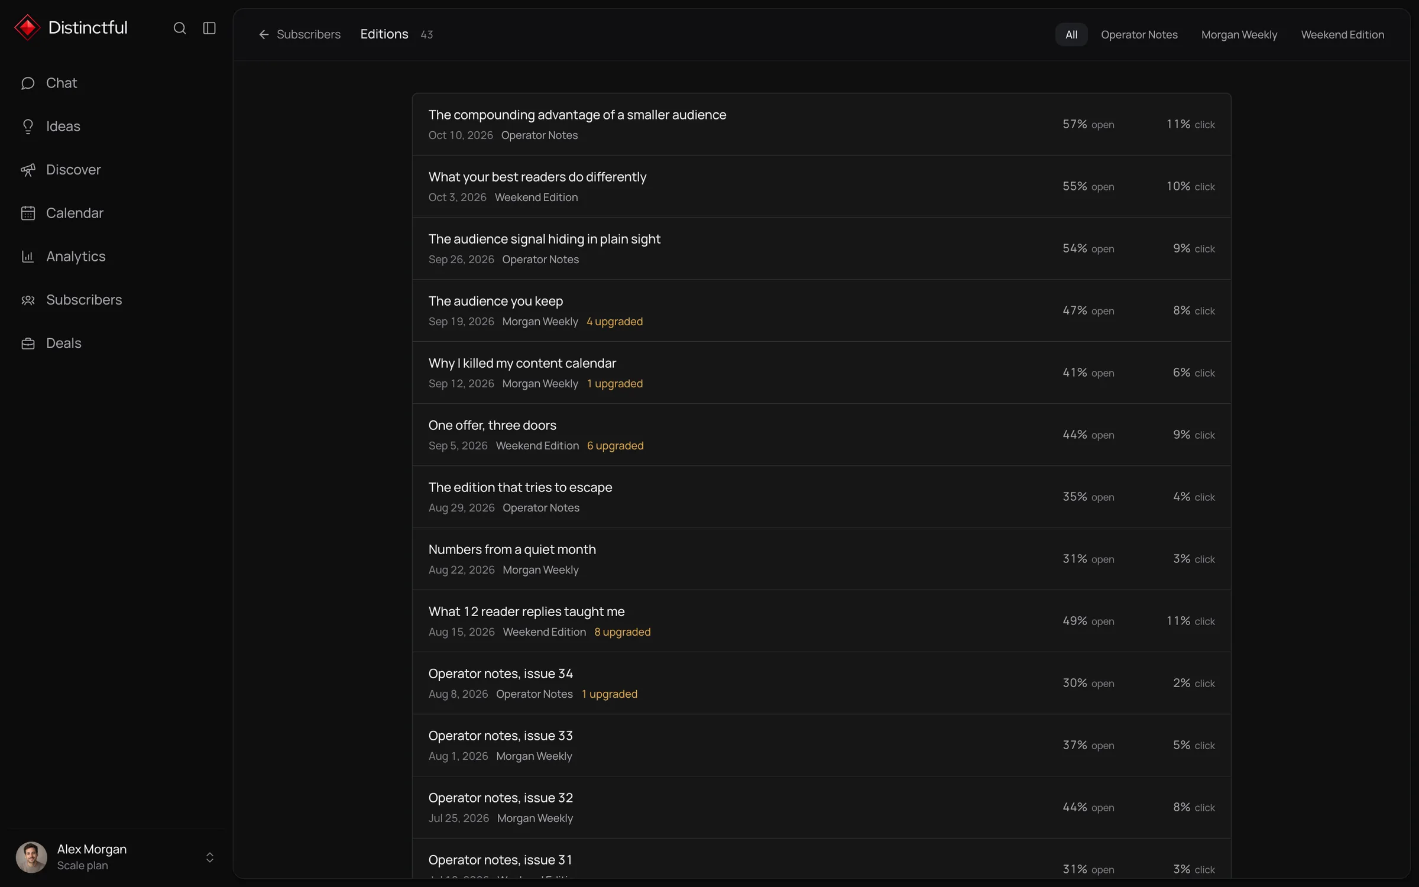Viewport: 1419px width, 887px height.
Task: Select the All filter tab
Action: (1071, 35)
